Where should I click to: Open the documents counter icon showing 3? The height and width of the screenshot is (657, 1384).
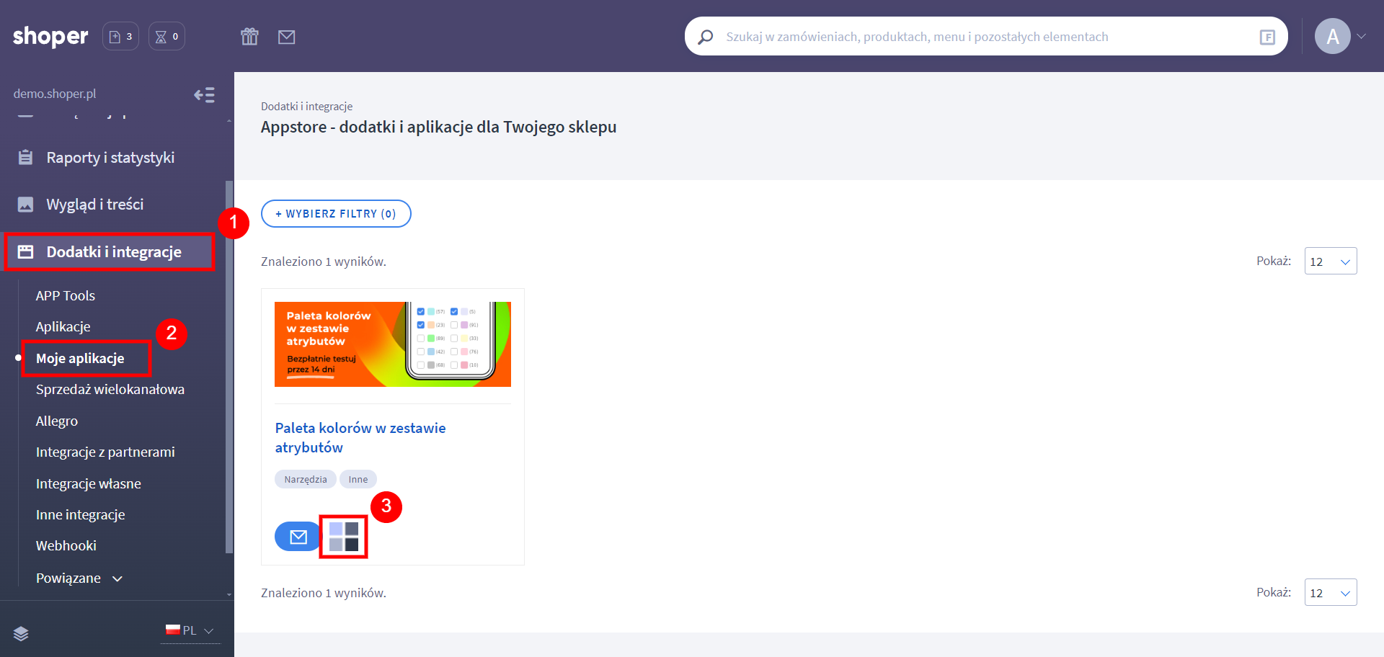click(x=120, y=37)
